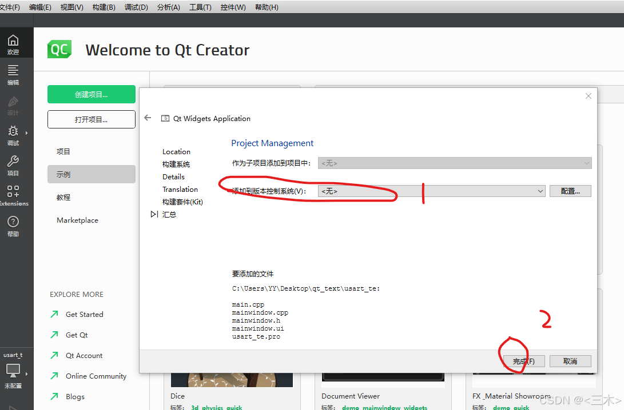Select the 汇总 wizard step
Viewport: 624px width, 410px height.
click(169, 215)
